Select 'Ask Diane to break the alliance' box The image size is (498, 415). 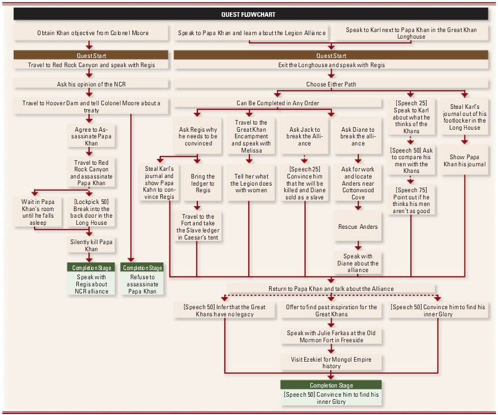(x=358, y=136)
